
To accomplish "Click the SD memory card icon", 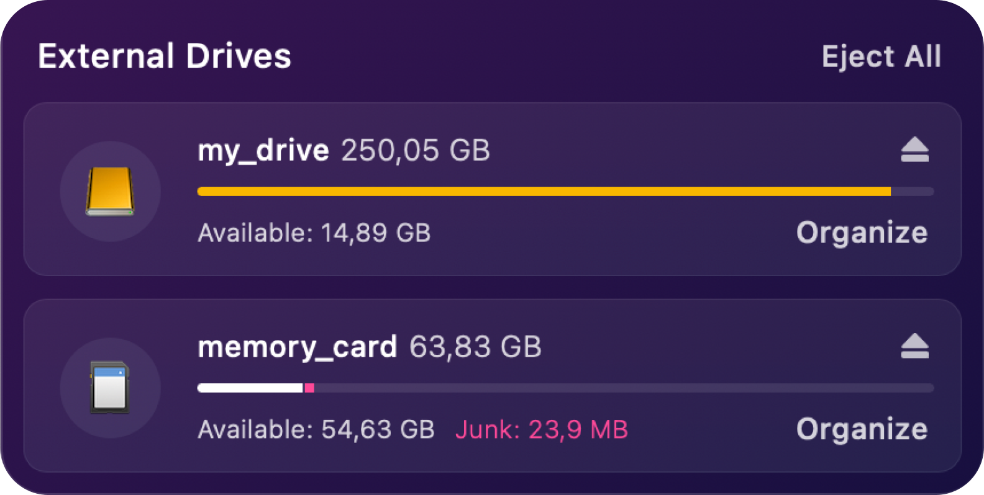I will tap(110, 388).
